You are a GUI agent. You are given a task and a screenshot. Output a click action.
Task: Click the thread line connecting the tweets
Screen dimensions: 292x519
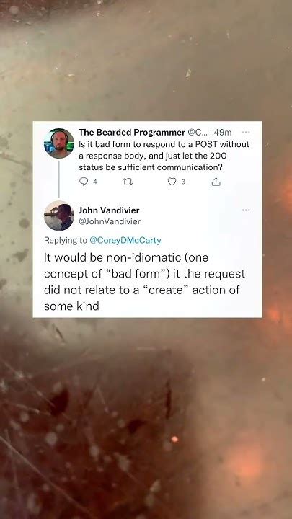[x=59, y=179]
